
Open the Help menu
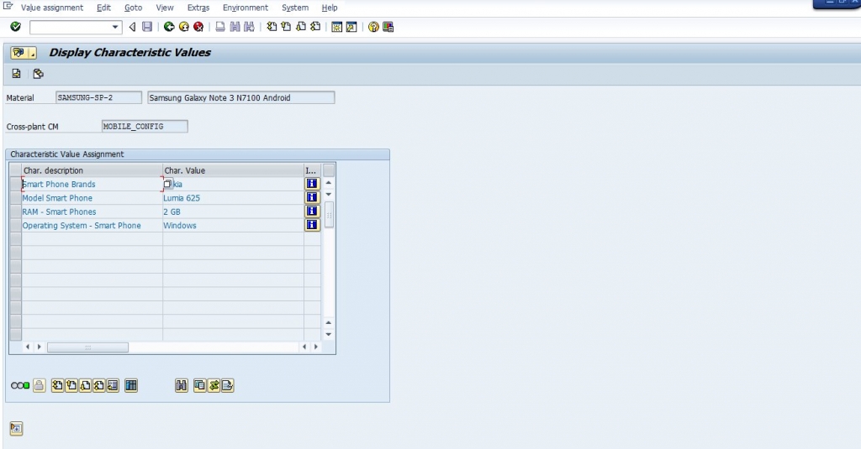point(330,8)
